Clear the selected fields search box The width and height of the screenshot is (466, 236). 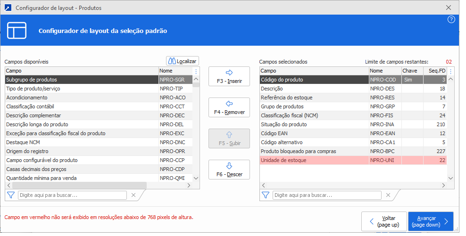[x=388, y=195]
